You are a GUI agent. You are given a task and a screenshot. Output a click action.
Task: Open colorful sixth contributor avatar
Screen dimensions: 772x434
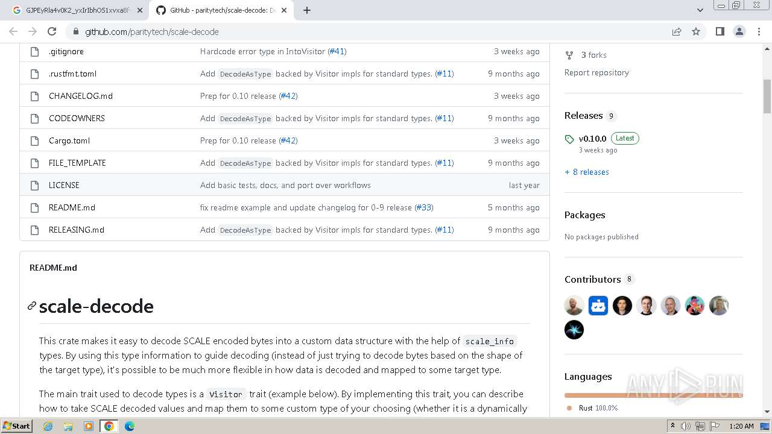pyautogui.click(x=695, y=306)
